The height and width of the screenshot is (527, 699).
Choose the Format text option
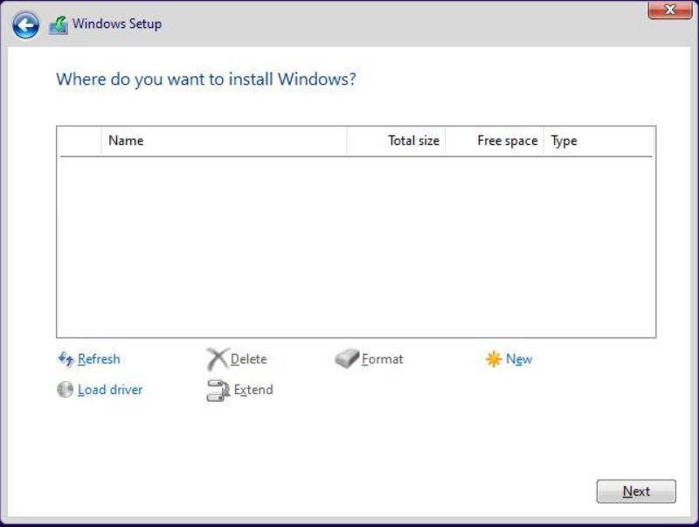tap(382, 359)
